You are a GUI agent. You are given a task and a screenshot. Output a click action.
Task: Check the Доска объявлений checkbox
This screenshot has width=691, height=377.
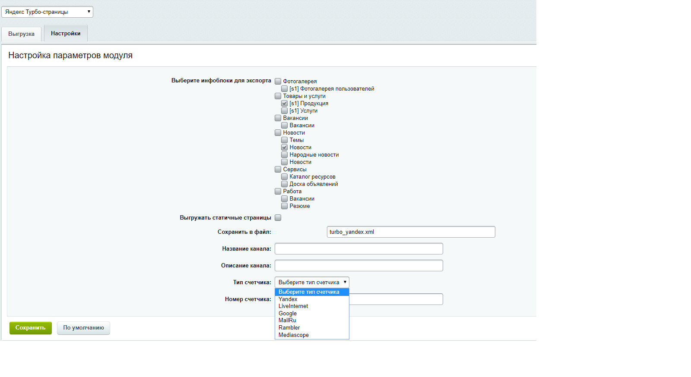(x=285, y=184)
